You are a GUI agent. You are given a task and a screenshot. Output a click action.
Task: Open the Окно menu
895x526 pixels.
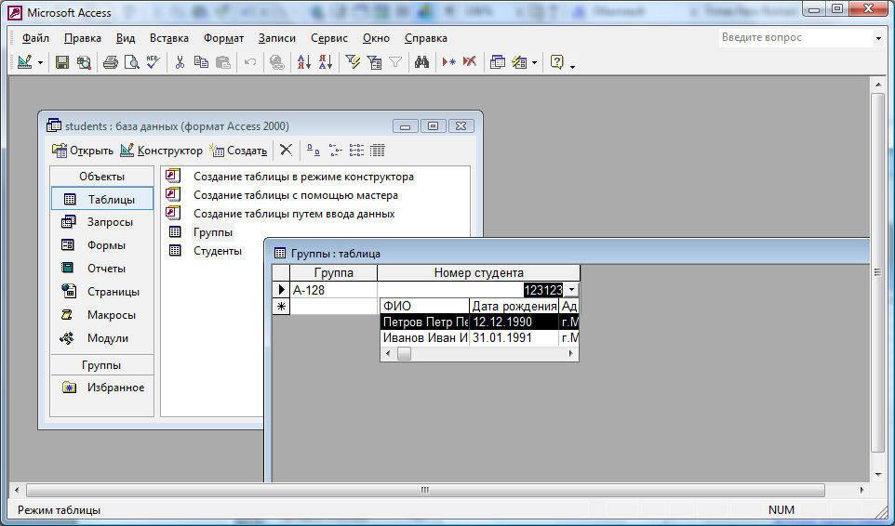pyautogui.click(x=376, y=38)
